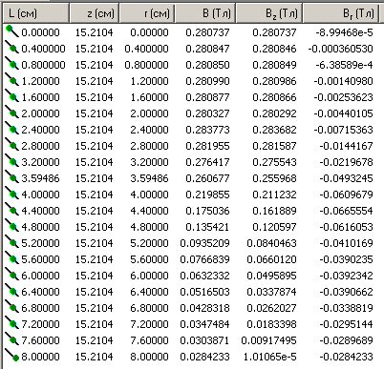Screen dimensions: 384x369
Task: Select the B value 0.135421
Action: click(x=207, y=227)
